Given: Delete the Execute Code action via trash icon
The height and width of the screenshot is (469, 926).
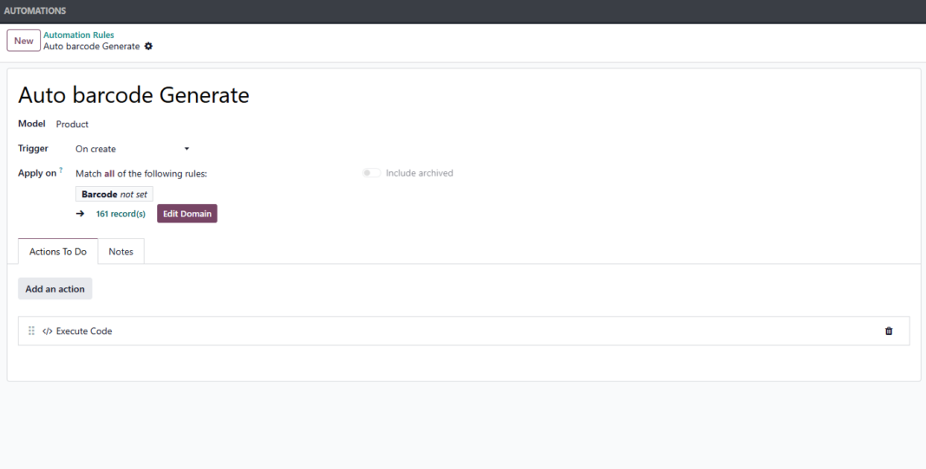Looking at the screenshot, I should pos(888,331).
